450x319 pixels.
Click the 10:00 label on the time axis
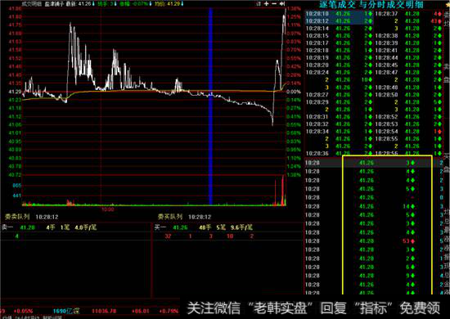pyautogui.click(x=108, y=209)
